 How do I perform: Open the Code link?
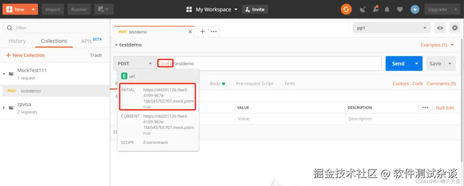418,84
